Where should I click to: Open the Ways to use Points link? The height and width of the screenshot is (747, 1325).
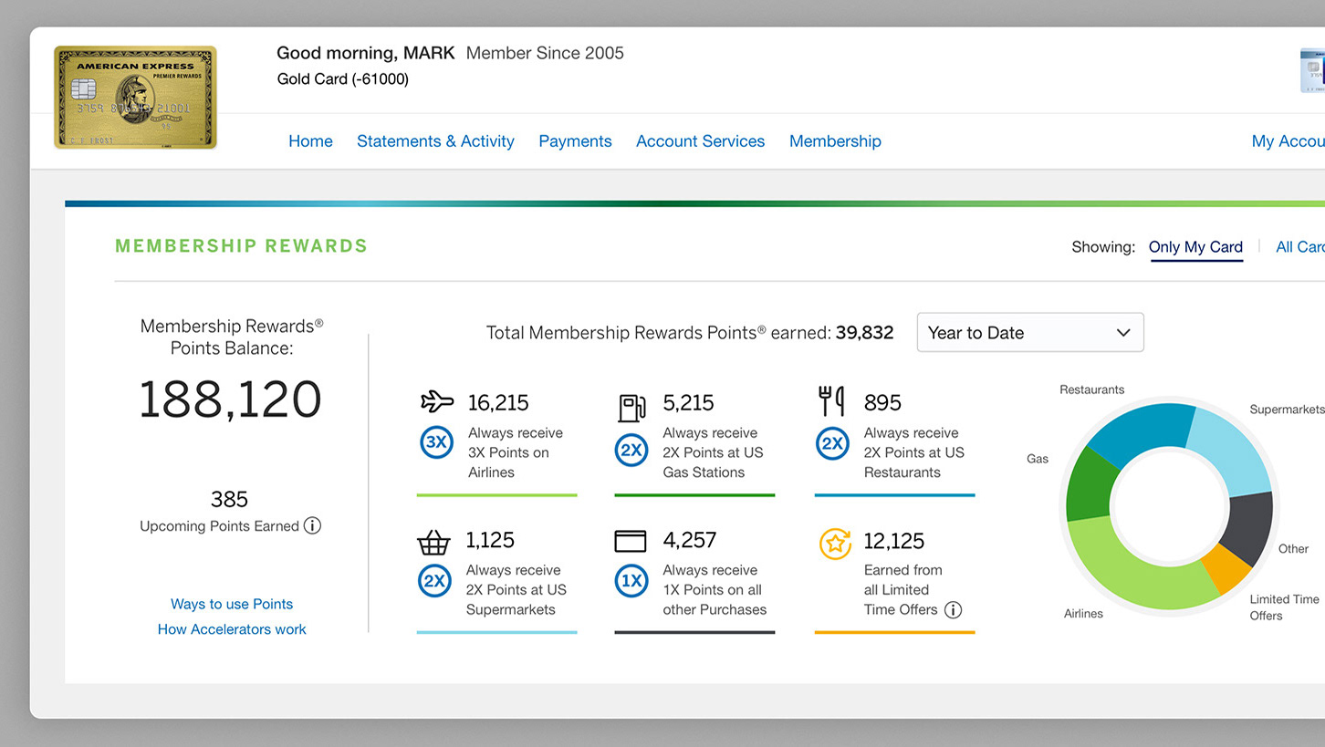click(x=232, y=604)
